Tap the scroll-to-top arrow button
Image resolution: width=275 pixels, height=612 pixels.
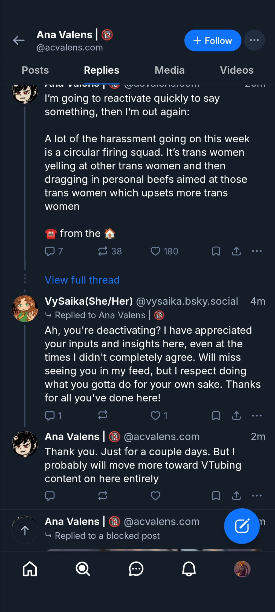(25, 530)
